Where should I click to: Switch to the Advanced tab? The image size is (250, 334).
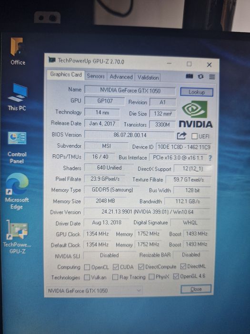pos(121,77)
